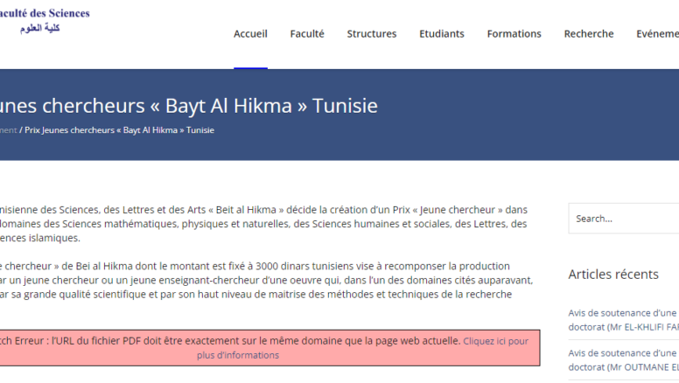Open the Formations menu
This screenshot has height=383, width=679.
pyautogui.click(x=514, y=34)
